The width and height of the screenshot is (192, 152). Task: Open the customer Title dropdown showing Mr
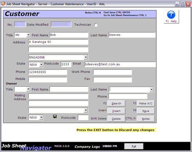(x=28, y=35)
